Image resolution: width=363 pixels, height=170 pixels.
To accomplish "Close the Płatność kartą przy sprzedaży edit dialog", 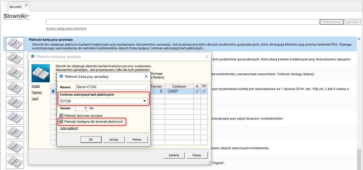I will click(x=146, y=76).
